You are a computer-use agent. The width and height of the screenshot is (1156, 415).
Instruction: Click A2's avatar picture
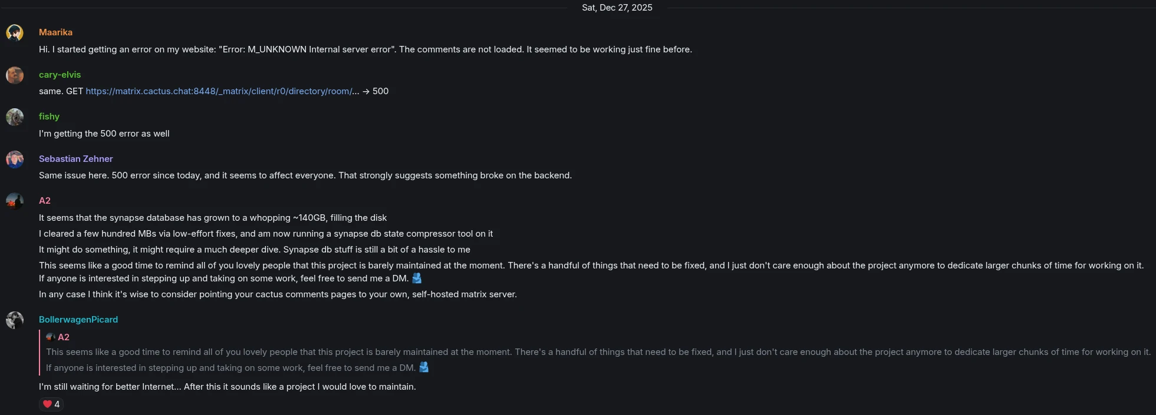coord(14,201)
